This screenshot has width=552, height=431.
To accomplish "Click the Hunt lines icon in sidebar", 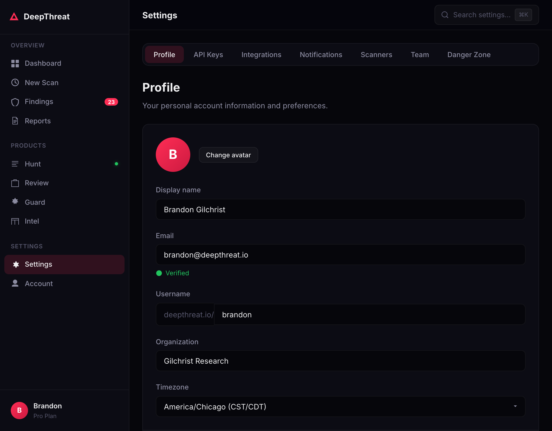I will coord(15,164).
